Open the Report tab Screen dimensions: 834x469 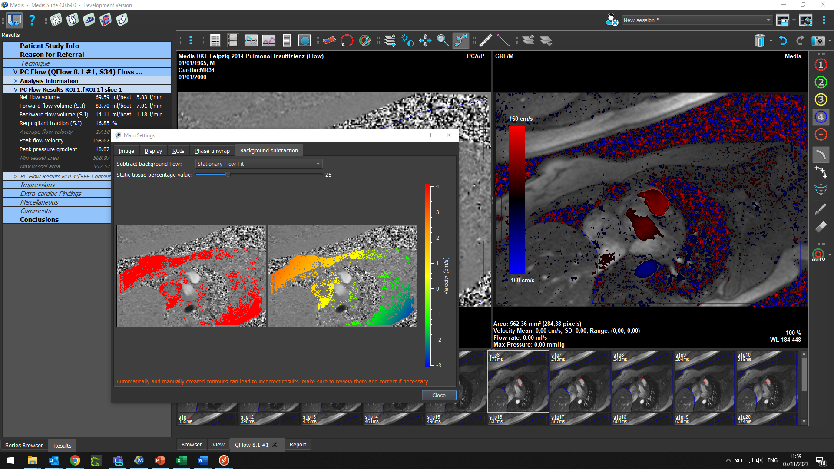(298, 445)
